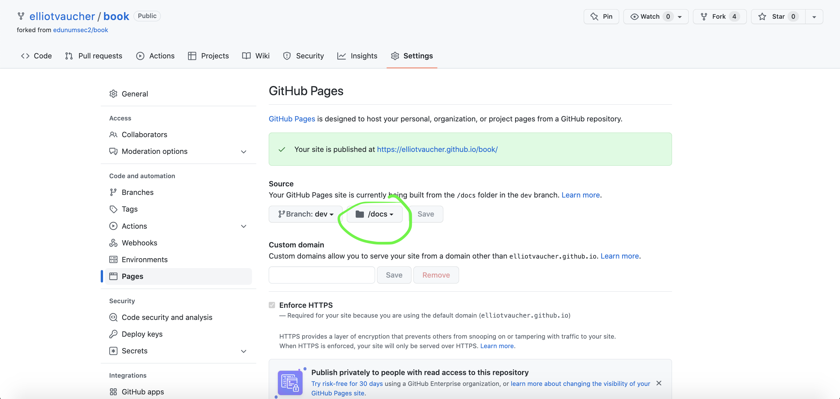The width and height of the screenshot is (840, 399).
Task: Click the sidebar Actions play icon
Action: [x=114, y=226]
